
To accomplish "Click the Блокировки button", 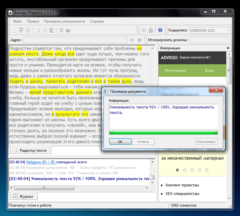I will pyautogui.click(x=206, y=142).
